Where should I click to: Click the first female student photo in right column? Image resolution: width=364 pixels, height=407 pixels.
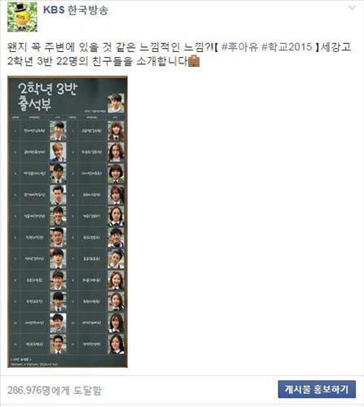pyautogui.click(x=116, y=130)
